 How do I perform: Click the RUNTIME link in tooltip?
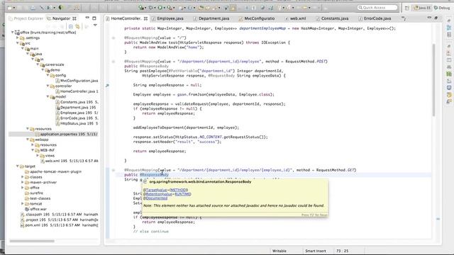(183, 194)
